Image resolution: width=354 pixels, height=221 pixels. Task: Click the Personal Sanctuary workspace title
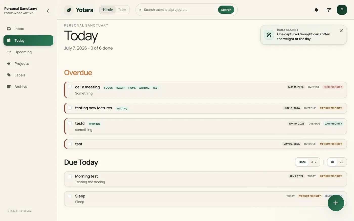21,9
